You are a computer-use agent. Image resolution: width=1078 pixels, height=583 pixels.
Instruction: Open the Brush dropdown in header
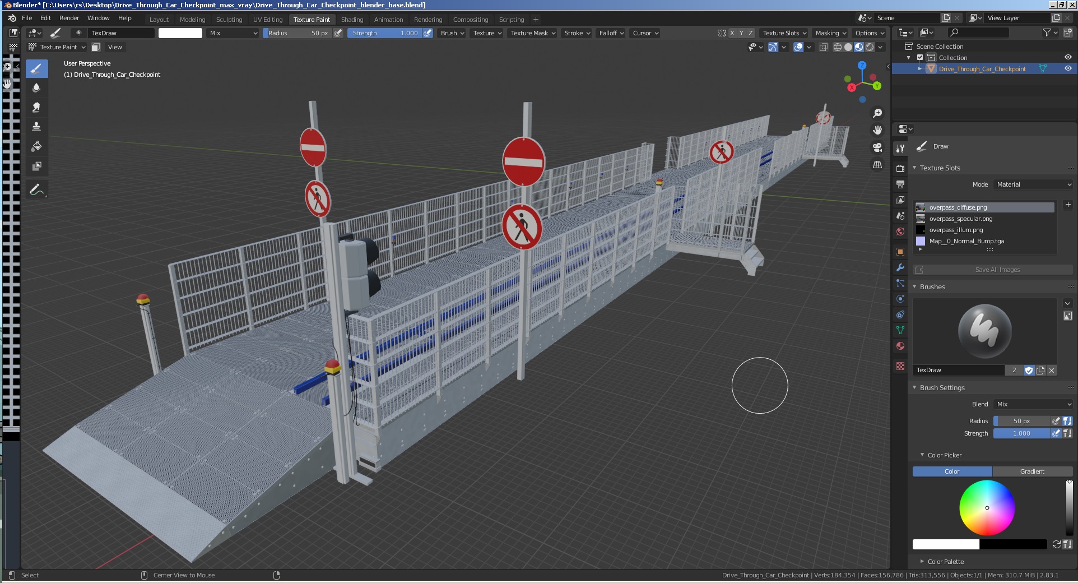coord(452,33)
